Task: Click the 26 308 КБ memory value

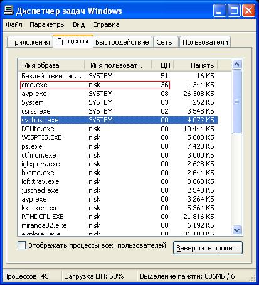Action: 199,94
